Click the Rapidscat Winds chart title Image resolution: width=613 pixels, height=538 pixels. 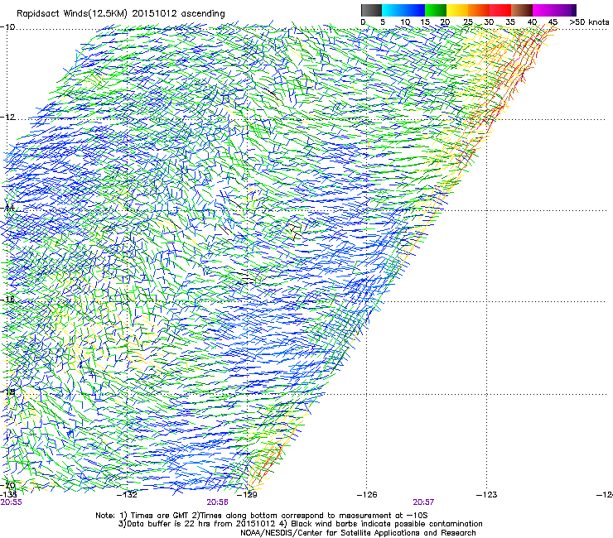(x=121, y=14)
